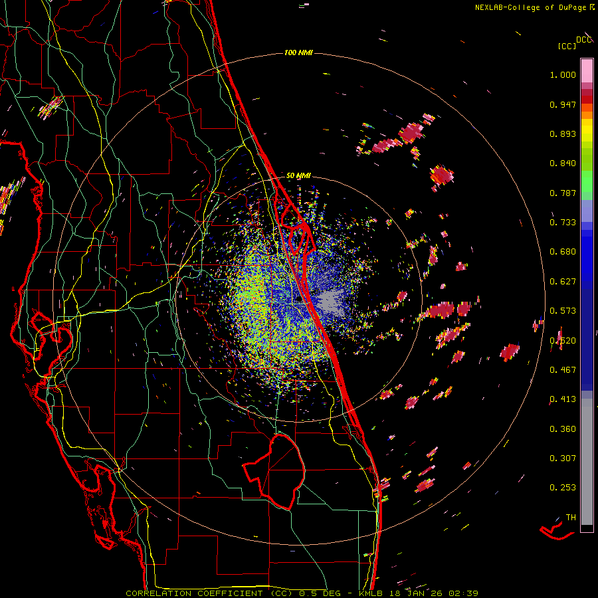The width and height of the screenshot is (598, 598).
Task: Pick the light pink band at the legend top
Action: tap(587, 71)
